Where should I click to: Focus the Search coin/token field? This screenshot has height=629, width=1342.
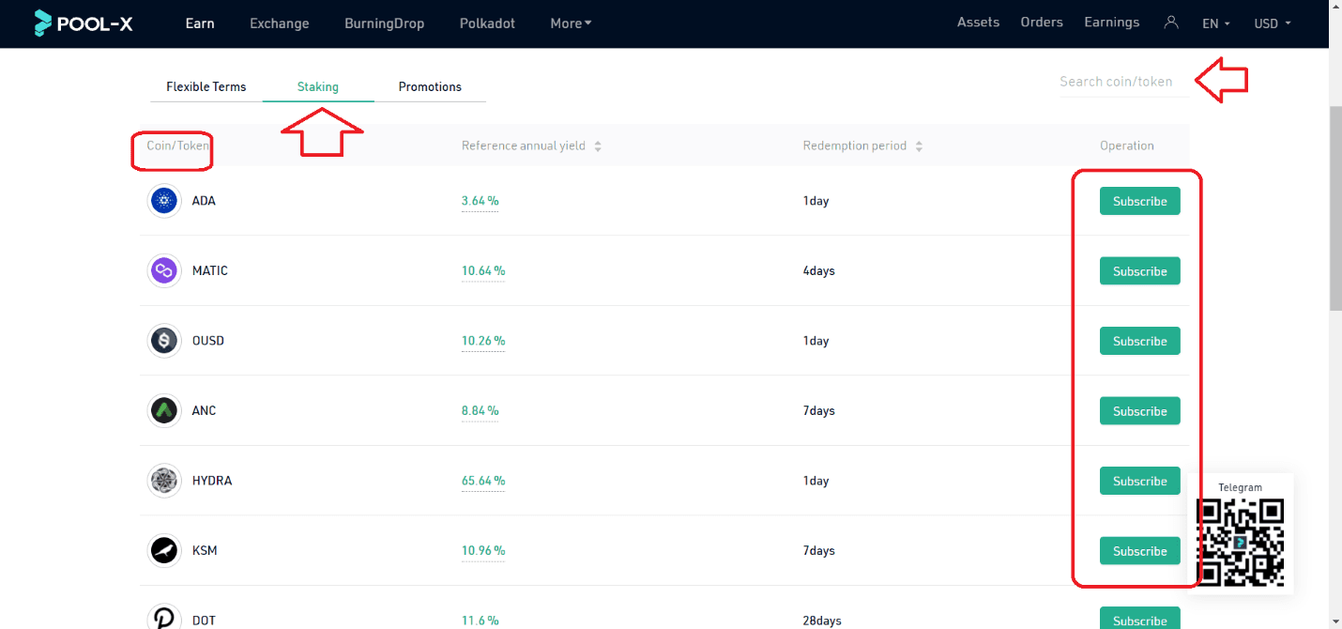pos(1123,82)
